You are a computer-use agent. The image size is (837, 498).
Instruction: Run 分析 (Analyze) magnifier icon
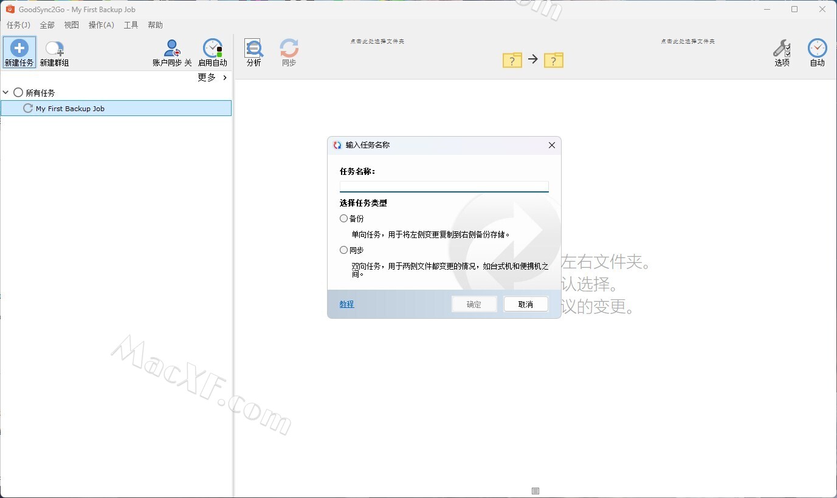click(x=253, y=49)
